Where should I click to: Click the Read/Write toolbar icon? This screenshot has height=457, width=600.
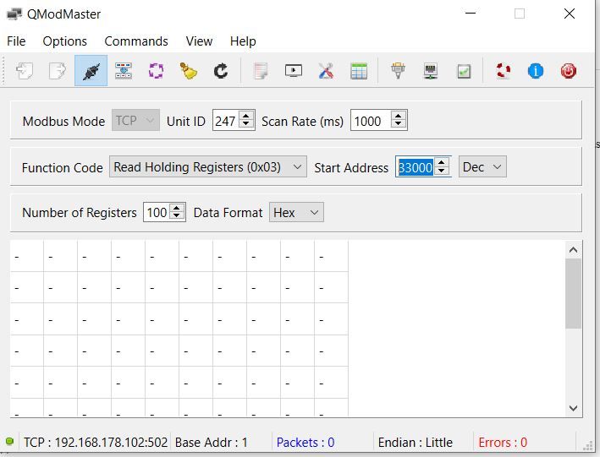click(124, 71)
